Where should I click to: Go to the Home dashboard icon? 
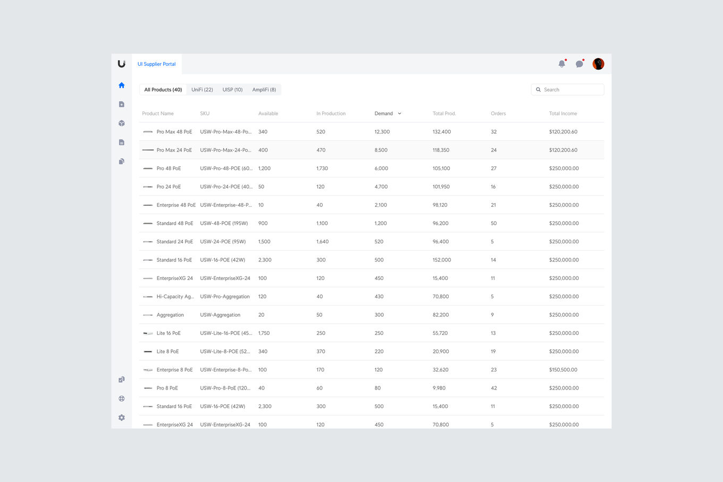[x=122, y=85]
